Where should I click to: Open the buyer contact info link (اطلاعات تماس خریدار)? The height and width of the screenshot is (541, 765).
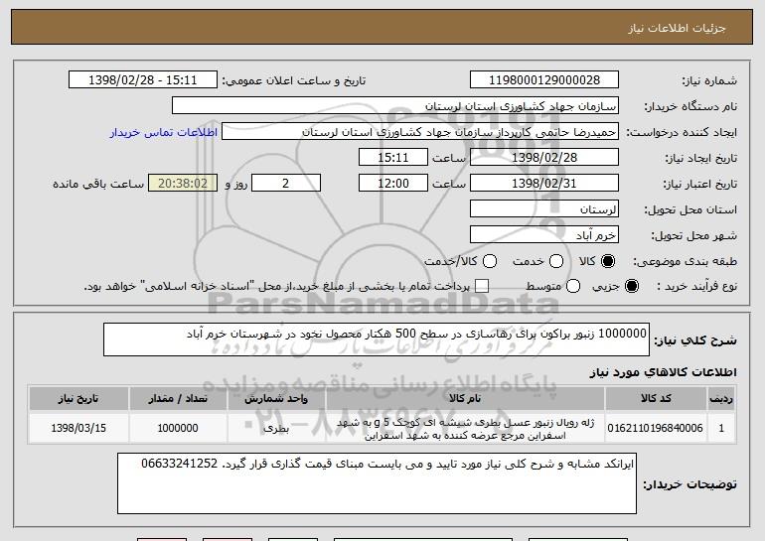tap(164, 132)
